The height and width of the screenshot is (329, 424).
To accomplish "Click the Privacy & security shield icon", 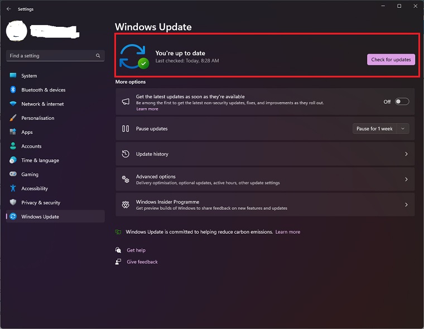I will click(13, 202).
